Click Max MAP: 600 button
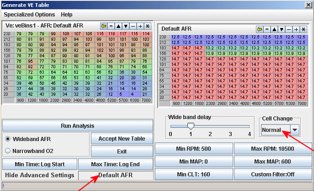This screenshot has width=314, height=191. click(x=273, y=161)
